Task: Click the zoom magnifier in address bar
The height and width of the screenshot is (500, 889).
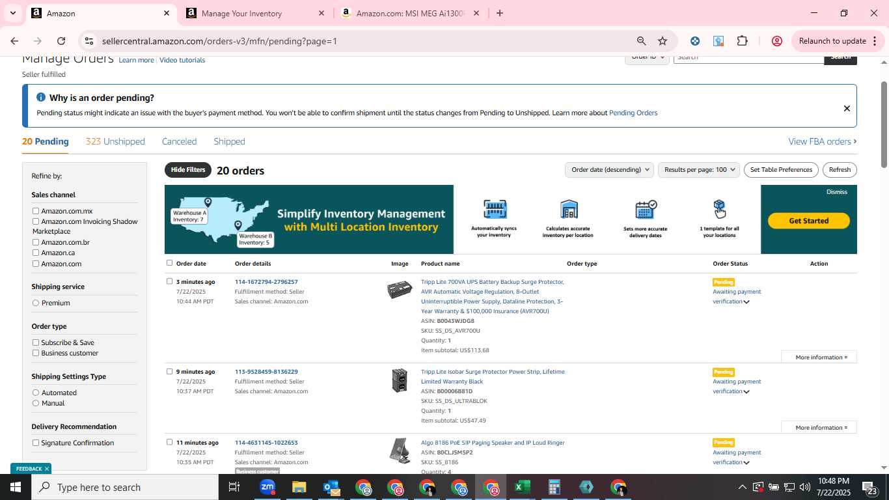Action: point(642,41)
